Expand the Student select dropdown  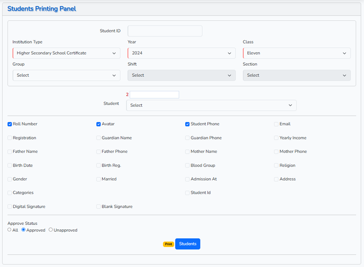pyautogui.click(x=211, y=106)
